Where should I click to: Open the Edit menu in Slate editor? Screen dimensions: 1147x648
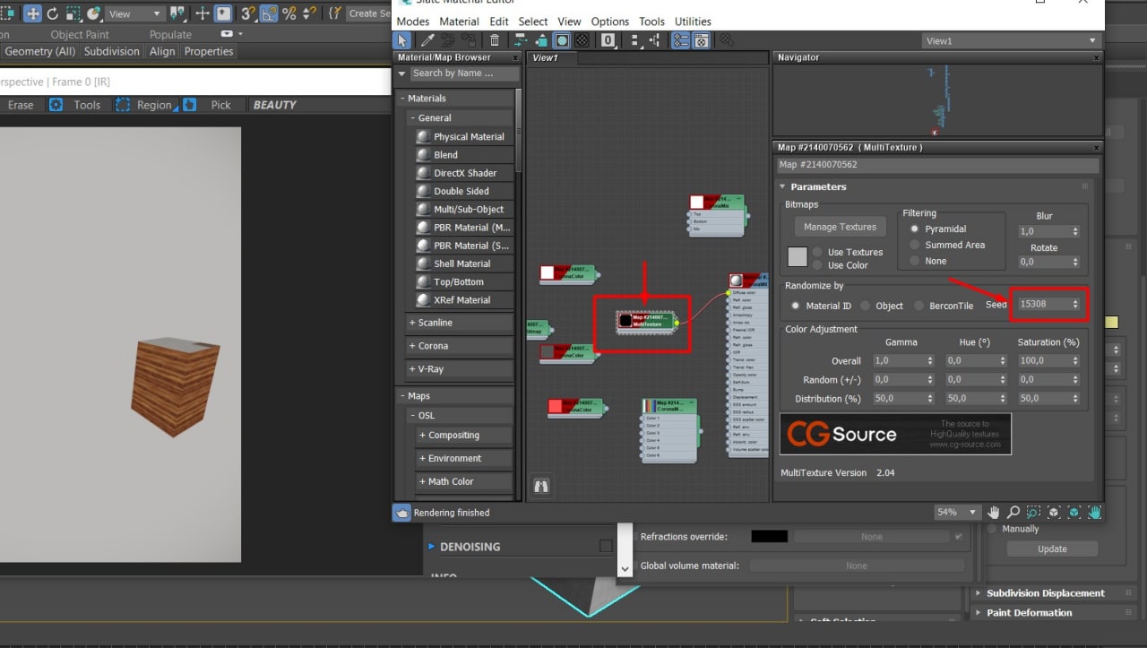click(499, 22)
